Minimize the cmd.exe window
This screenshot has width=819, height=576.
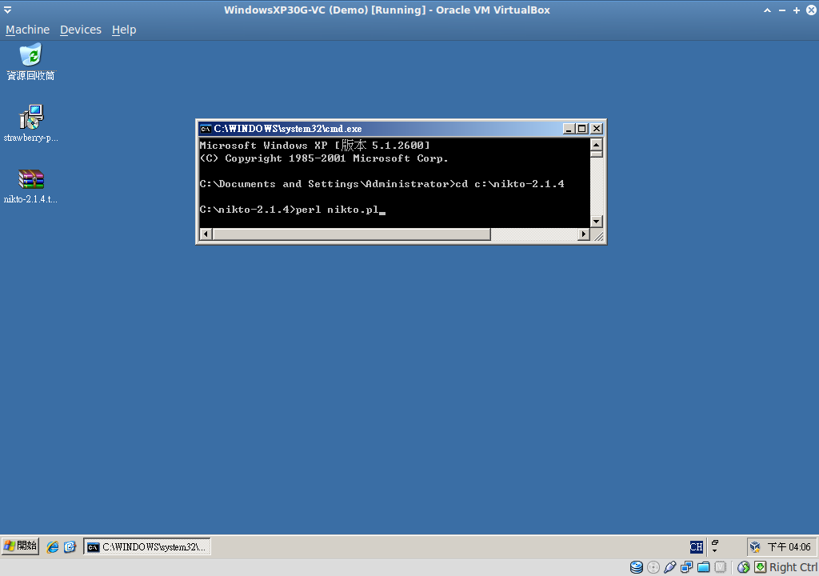pyautogui.click(x=569, y=129)
